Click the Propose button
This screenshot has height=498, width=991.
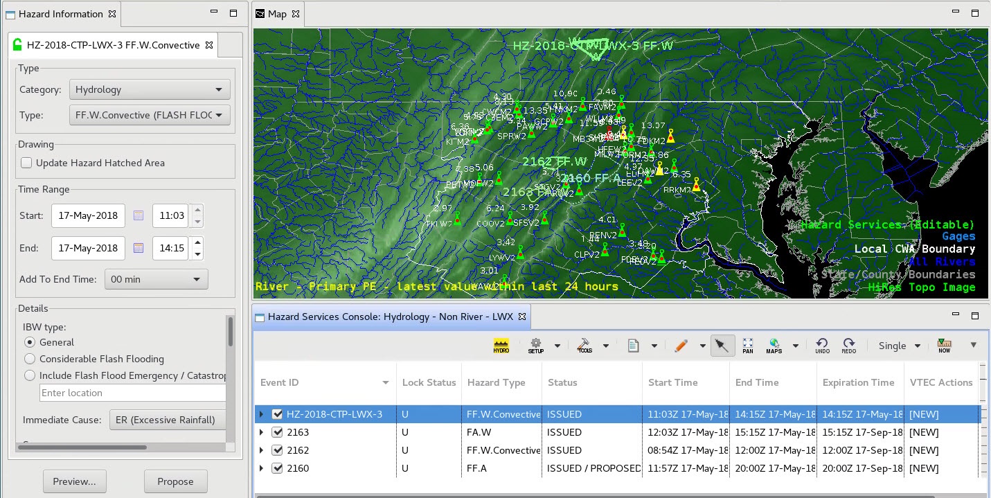pyautogui.click(x=175, y=481)
